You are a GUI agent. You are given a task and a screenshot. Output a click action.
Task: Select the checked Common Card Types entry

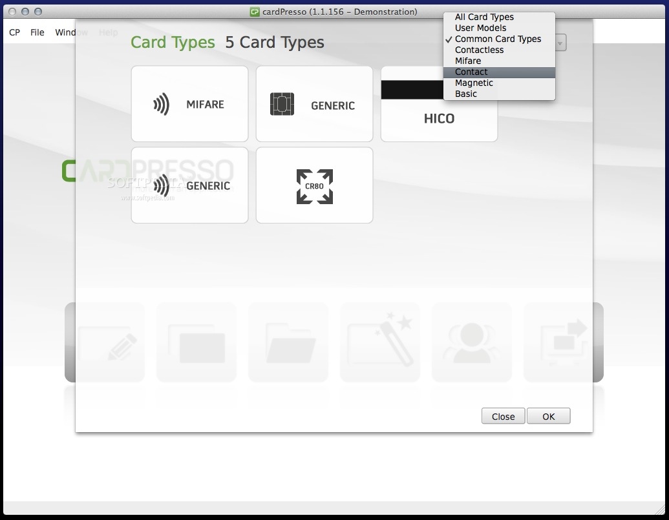[499, 39]
